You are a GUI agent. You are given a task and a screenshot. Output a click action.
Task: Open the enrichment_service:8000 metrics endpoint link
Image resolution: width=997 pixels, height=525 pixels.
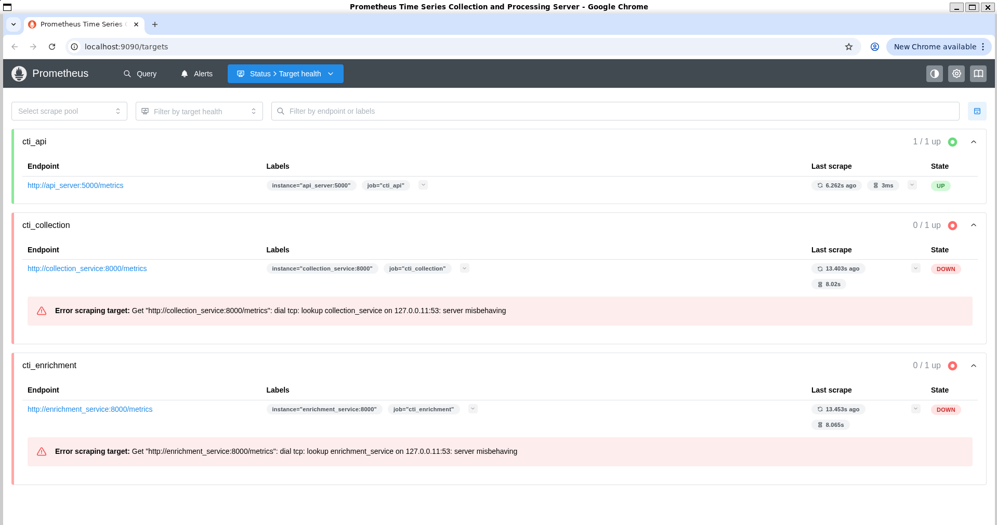(90, 409)
